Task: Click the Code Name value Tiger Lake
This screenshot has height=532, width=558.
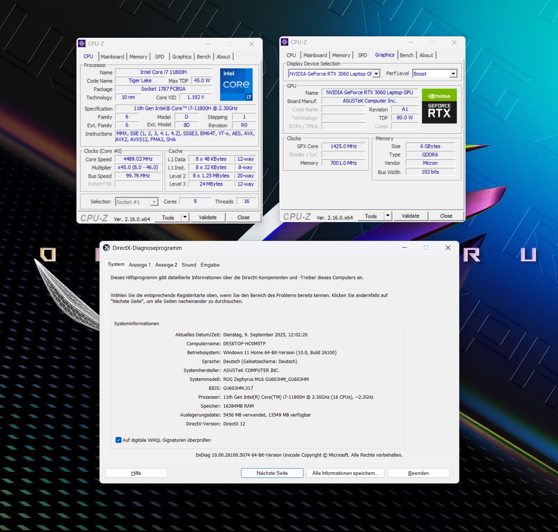Action: [x=140, y=81]
